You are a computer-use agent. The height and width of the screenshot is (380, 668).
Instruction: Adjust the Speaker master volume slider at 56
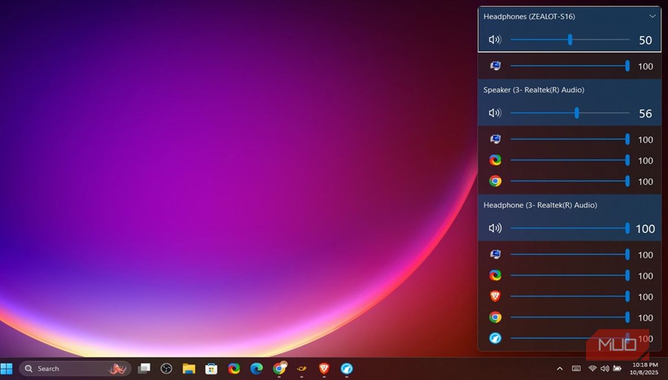(x=570, y=113)
